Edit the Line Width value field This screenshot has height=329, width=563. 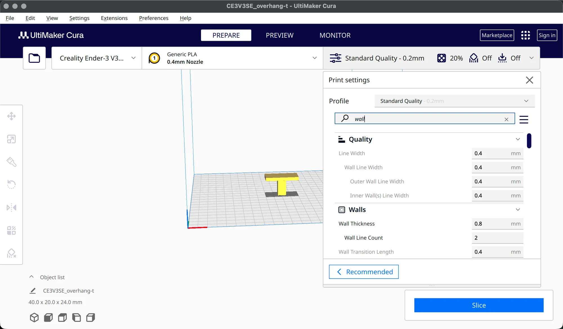tap(497, 153)
